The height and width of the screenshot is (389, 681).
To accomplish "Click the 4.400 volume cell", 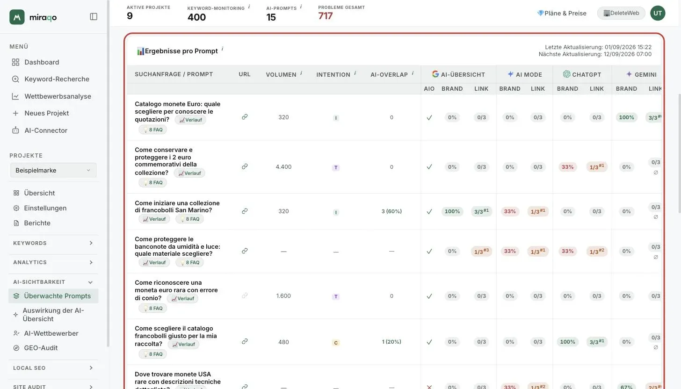I will (283, 167).
